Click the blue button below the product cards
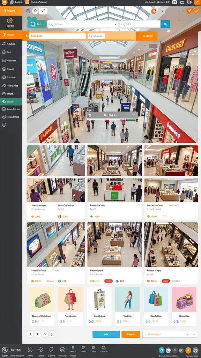201x358 pixels. pos(106,334)
